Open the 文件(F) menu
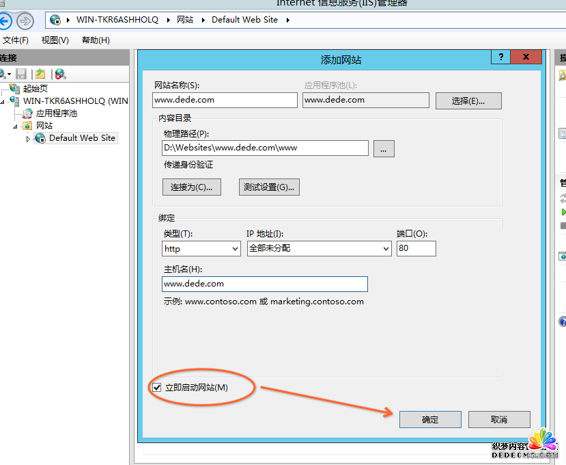The image size is (566, 465). 15,40
